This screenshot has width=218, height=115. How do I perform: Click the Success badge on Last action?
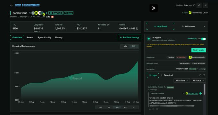pyautogui.click(x=193, y=69)
